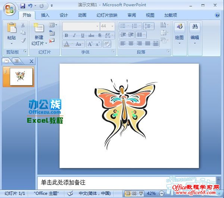Open the 插入 ribbon tab
This screenshot has height=198, width=224.
[45, 15]
